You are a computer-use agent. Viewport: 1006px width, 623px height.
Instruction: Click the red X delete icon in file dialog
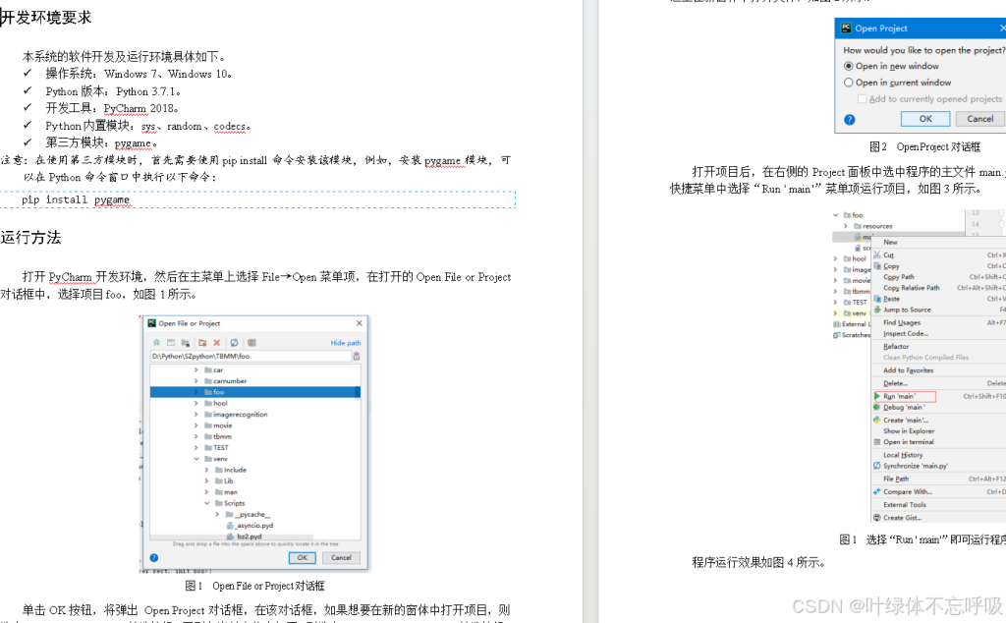(217, 343)
